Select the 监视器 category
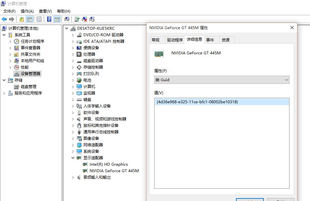The height and width of the screenshot is (201, 310). pos(89,93)
